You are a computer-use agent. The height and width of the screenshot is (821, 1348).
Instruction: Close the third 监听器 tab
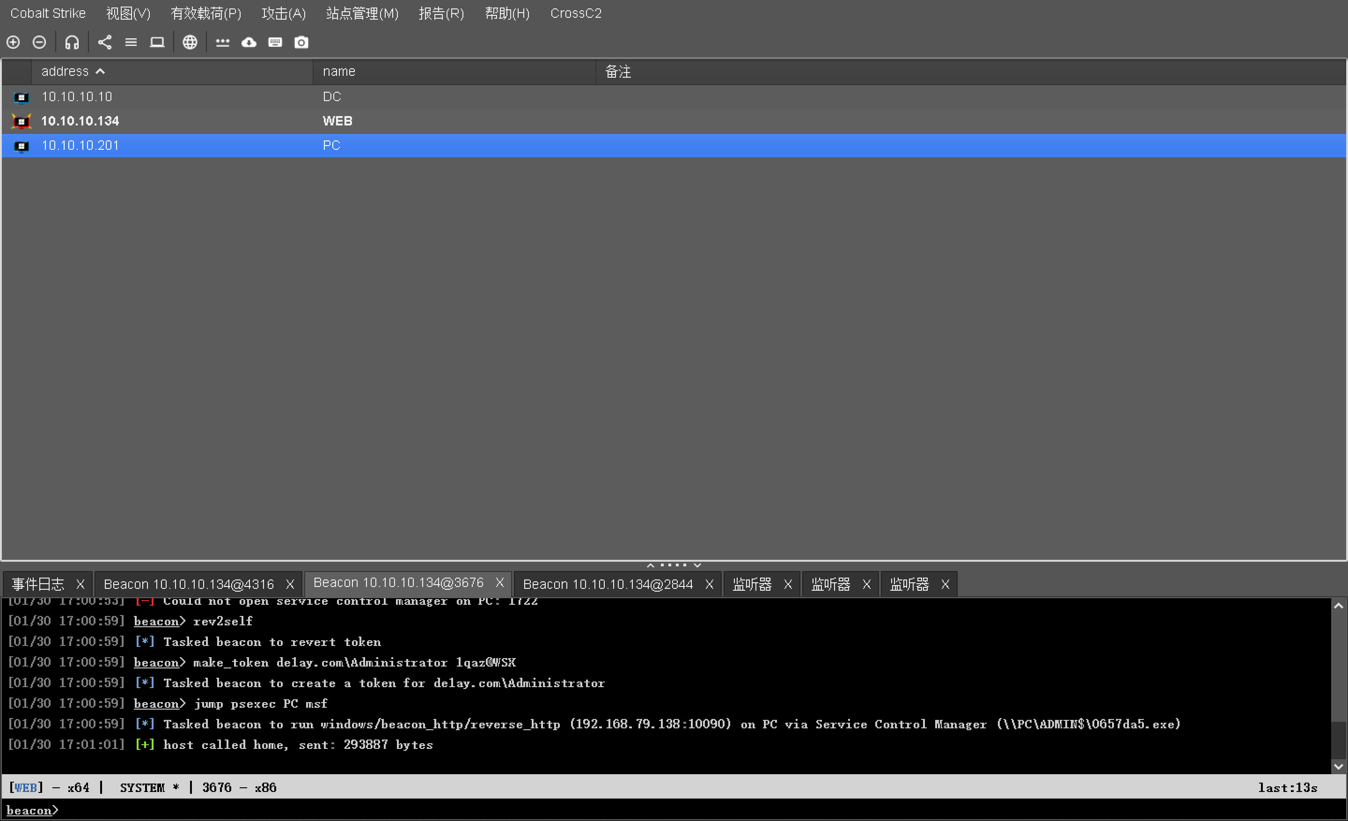[x=945, y=584]
